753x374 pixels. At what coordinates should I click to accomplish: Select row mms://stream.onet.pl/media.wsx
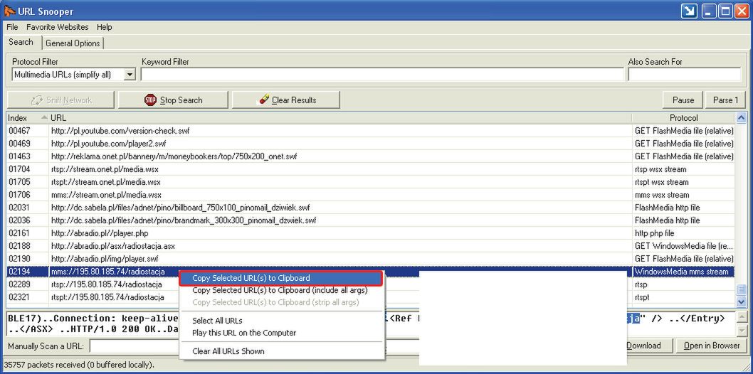(371, 195)
